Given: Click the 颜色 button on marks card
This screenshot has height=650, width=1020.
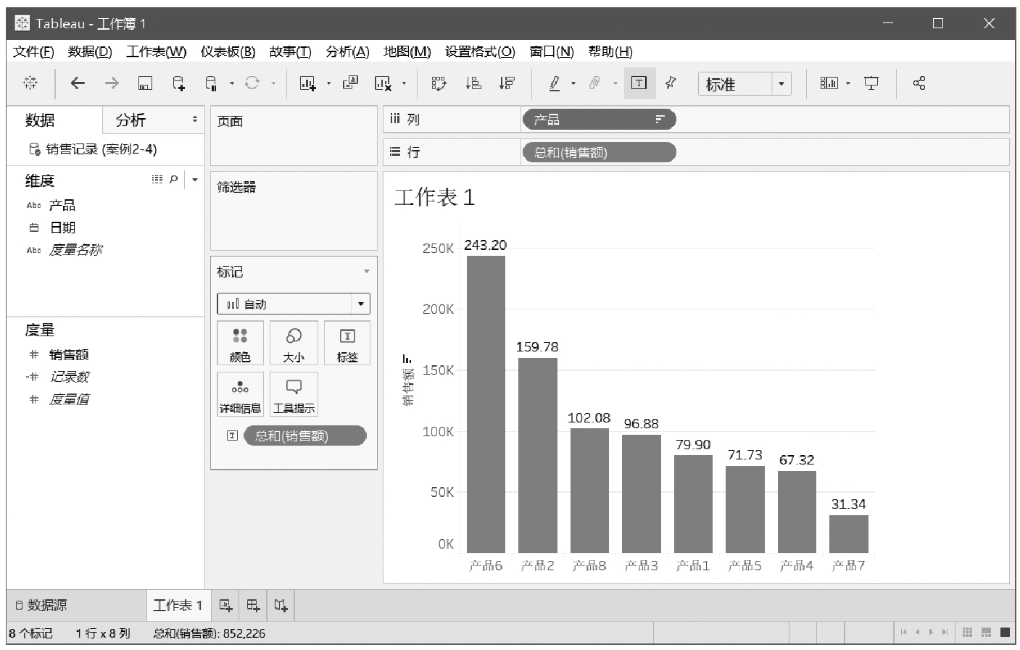Looking at the screenshot, I should [240, 343].
